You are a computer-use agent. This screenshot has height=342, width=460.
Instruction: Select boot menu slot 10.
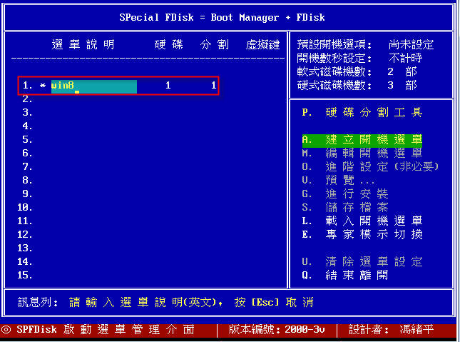25,208
